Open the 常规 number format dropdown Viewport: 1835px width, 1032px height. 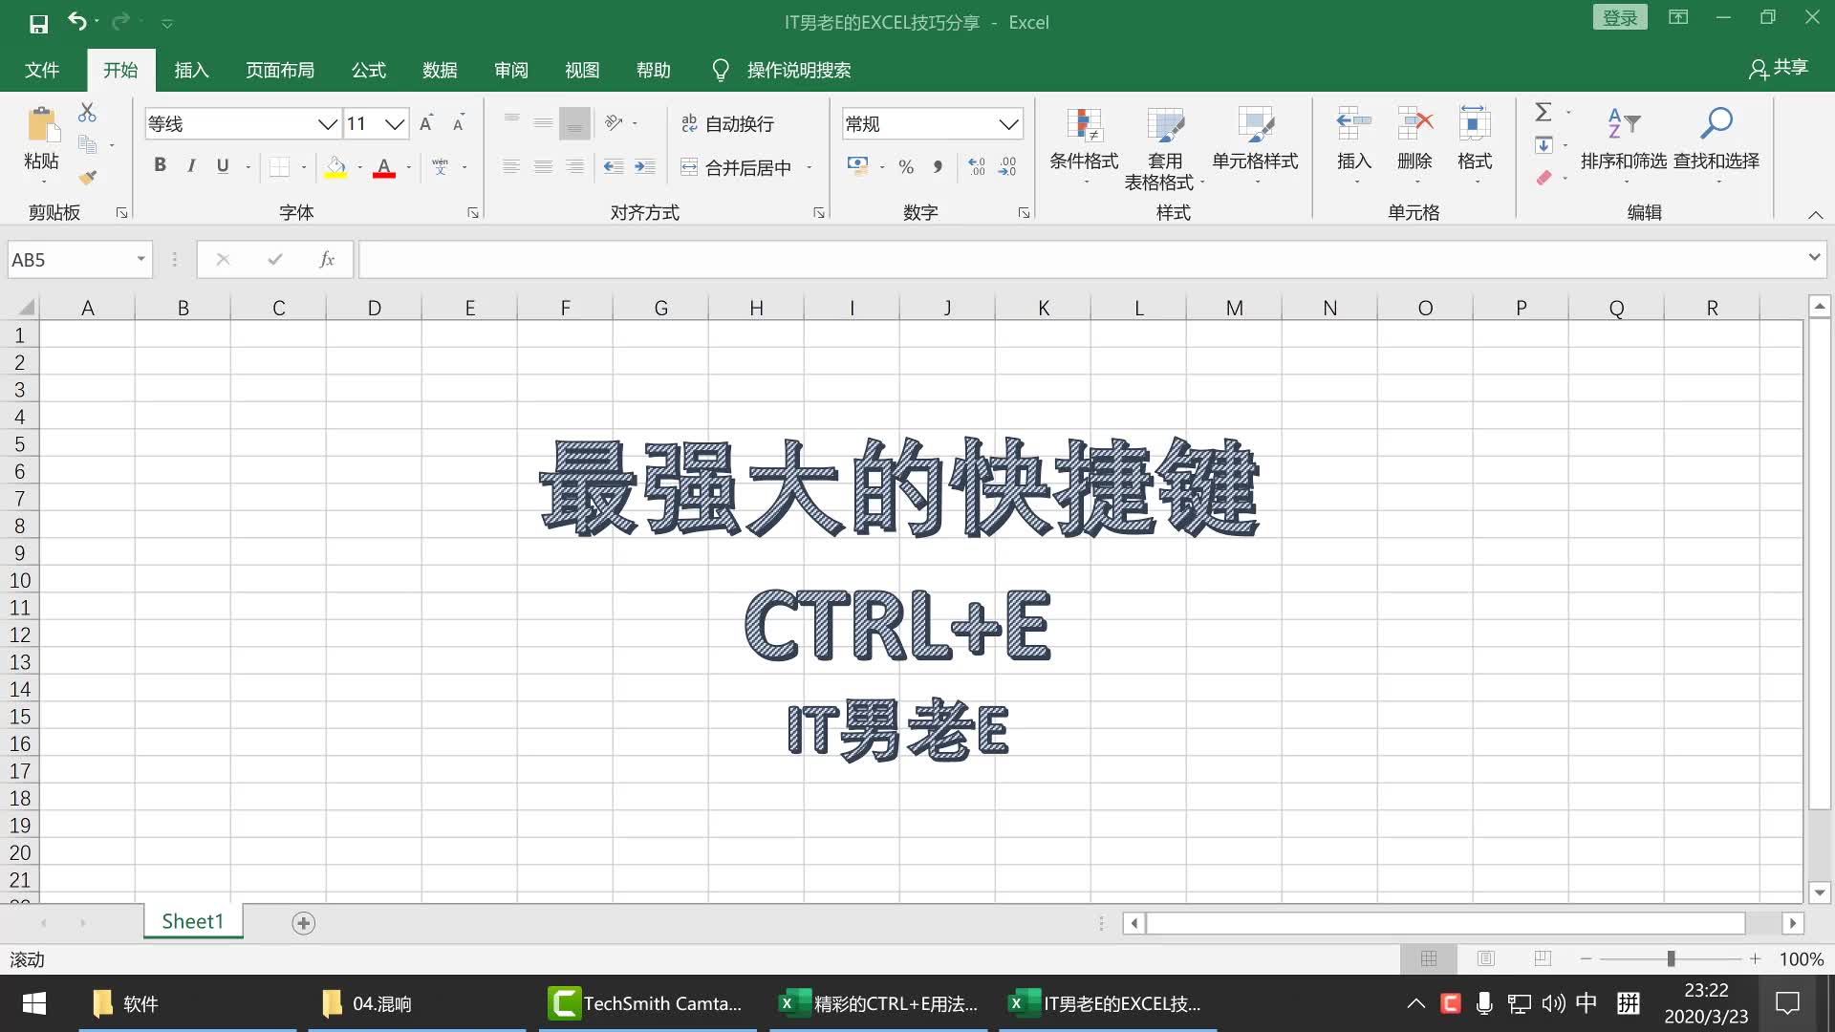pyautogui.click(x=1010, y=123)
